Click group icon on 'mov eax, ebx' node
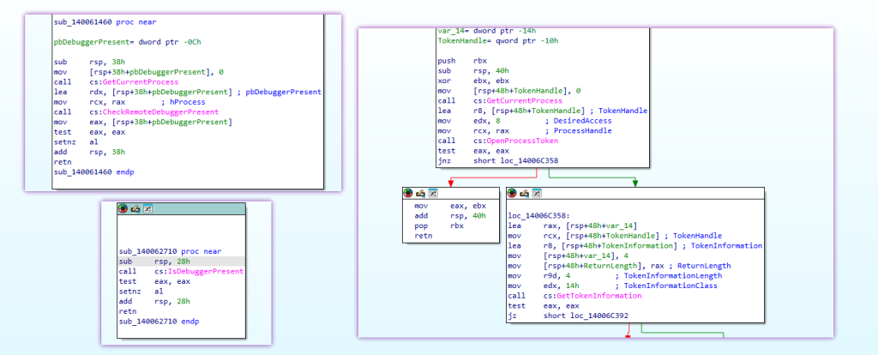Viewport: 878px width, 355px height. (x=432, y=193)
